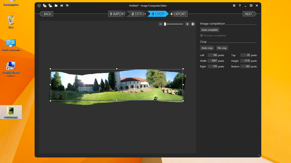Image resolution: width=291 pixels, height=163 pixels.
Task: Click the fit-to-window zoom icon
Action: (x=193, y=24)
